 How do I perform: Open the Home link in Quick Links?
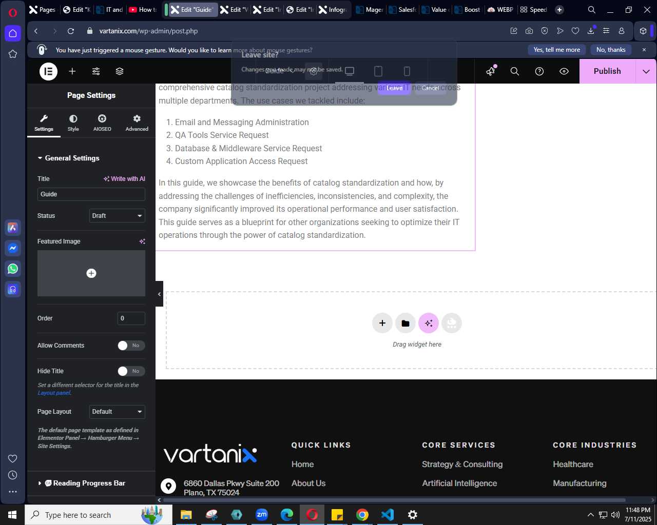[x=303, y=464]
